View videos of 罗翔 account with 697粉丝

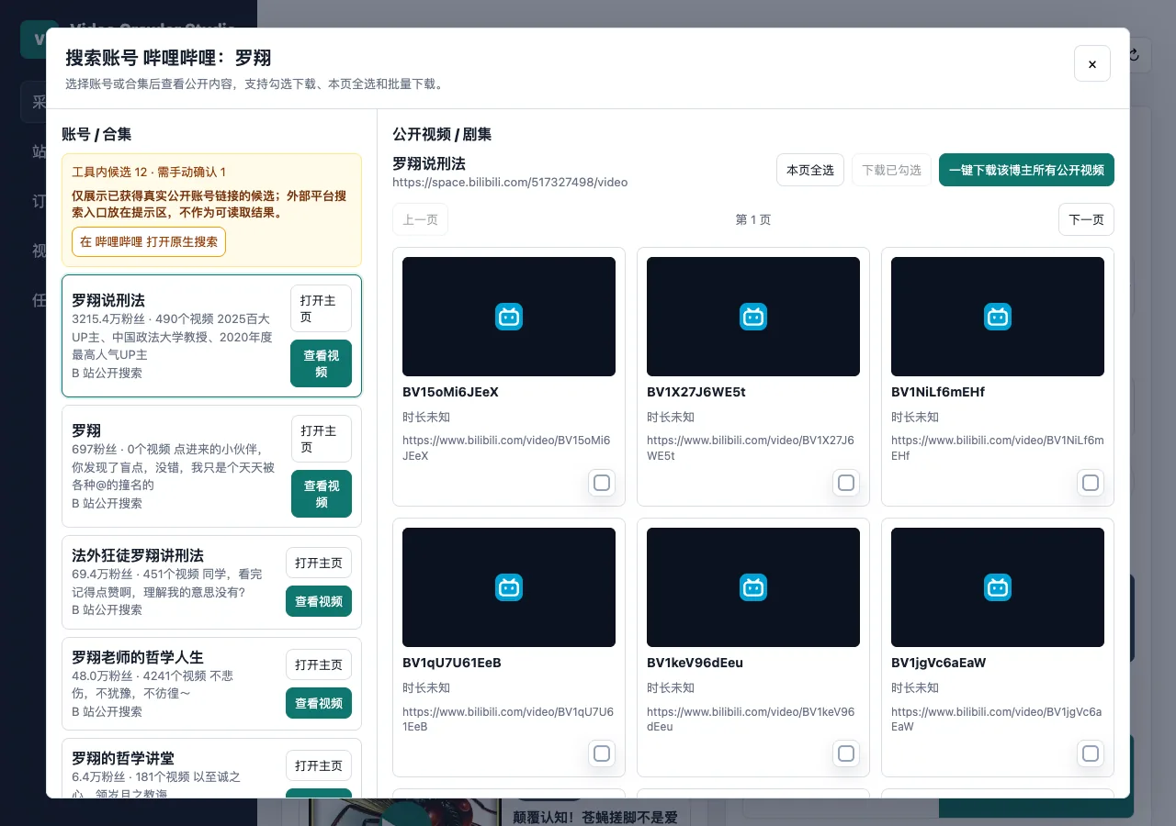[321, 494]
